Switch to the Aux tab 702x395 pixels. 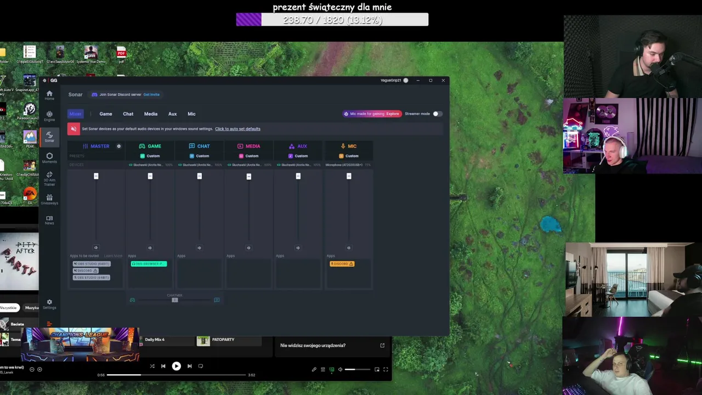pyautogui.click(x=172, y=114)
